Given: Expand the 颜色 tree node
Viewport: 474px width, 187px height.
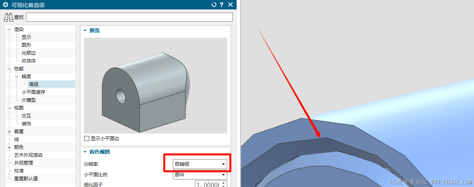Looking at the screenshot, I should click(9, 147).
